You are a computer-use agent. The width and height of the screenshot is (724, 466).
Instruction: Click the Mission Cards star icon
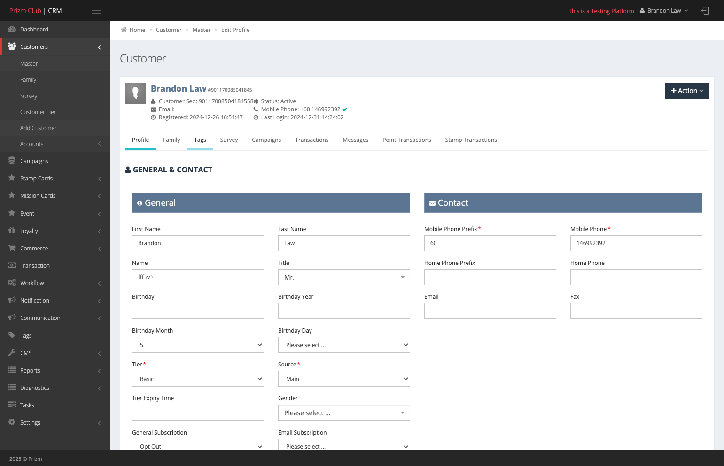click(12, 195)
